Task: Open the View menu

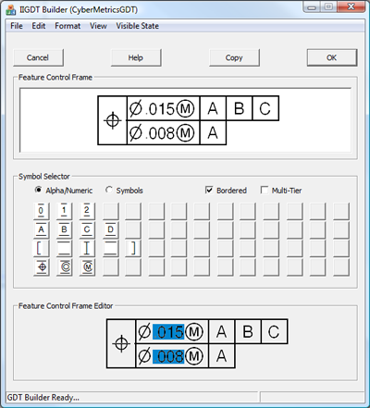Action: tap(98, 26)
